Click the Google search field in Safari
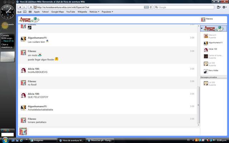Image resolution: width=229 pixels, height=143 pixels. [x=184, y=7]
